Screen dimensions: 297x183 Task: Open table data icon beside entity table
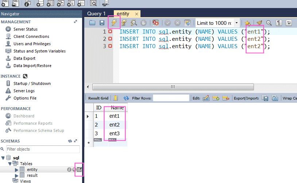tap(79, 170)
